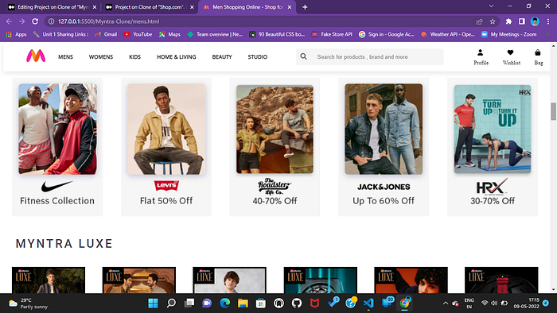Image resolution: width=557 pixels, height=313 pixels.
Task: Open the HOME & LIVING menu
Action: point(176,56)
